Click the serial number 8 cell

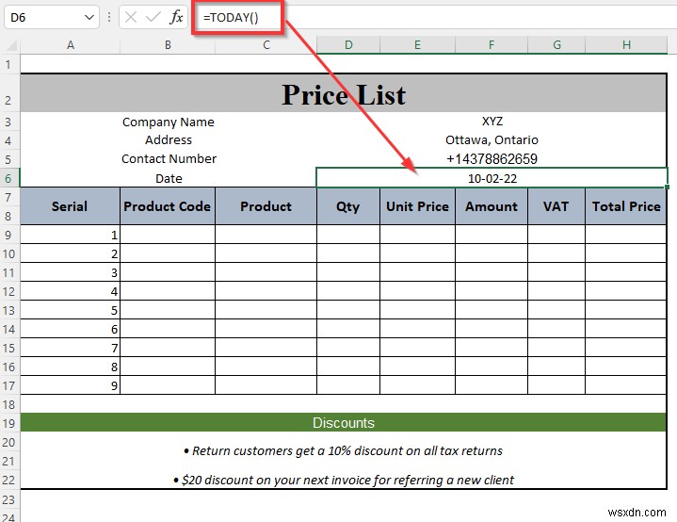tap(70, 367)
